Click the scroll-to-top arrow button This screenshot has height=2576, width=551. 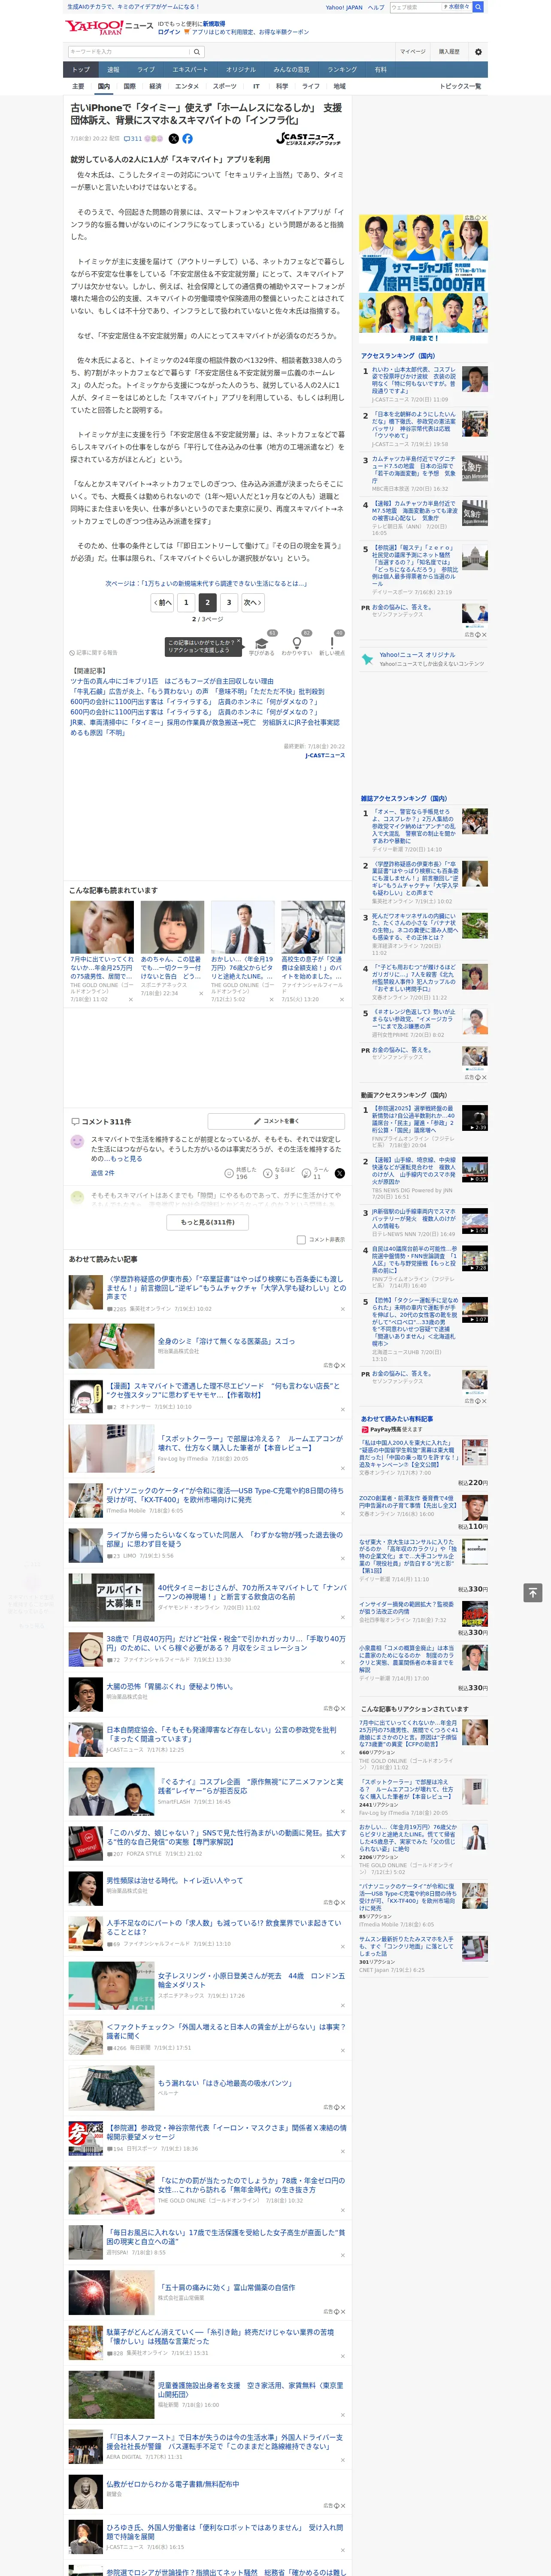click(533, 1592)
